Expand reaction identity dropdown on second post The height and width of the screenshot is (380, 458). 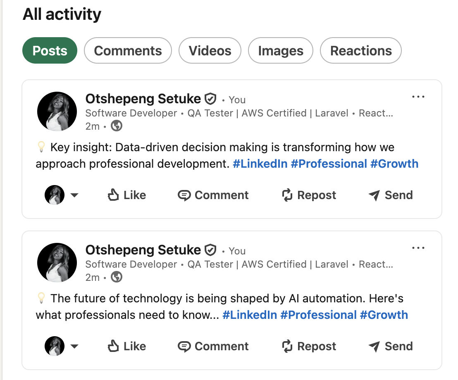74,347
